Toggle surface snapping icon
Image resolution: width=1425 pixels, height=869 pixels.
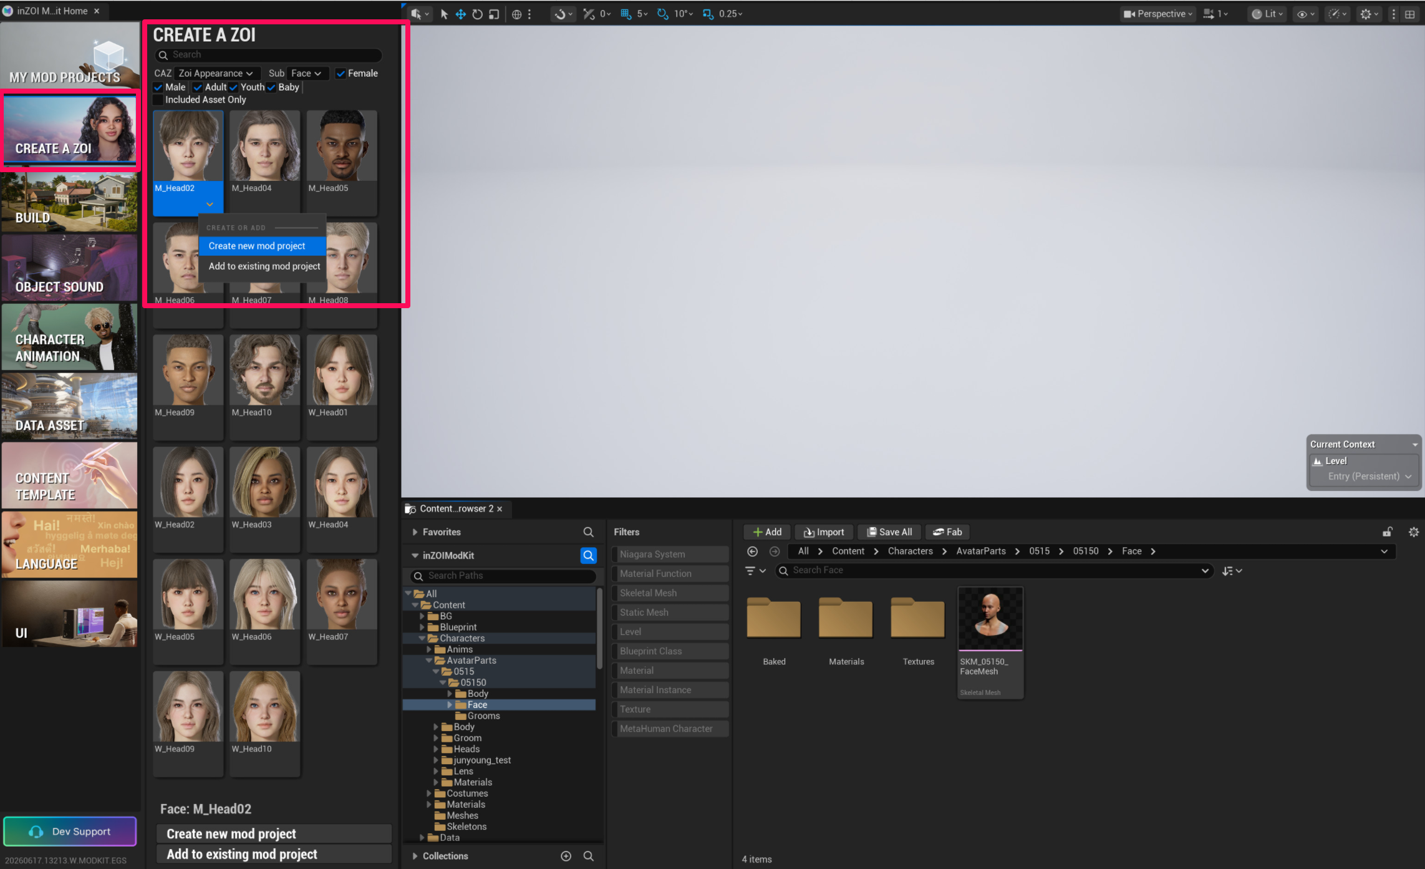click(588, 14)
